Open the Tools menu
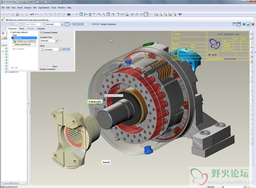Image resolution: width=256 pixels, height=188 pixels. tap(54, 8)
